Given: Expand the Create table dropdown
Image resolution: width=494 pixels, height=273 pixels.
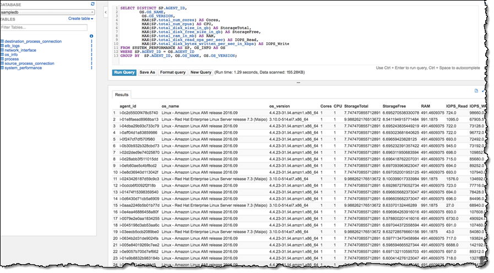Looking at the screenshot, I should click(80, 19).
